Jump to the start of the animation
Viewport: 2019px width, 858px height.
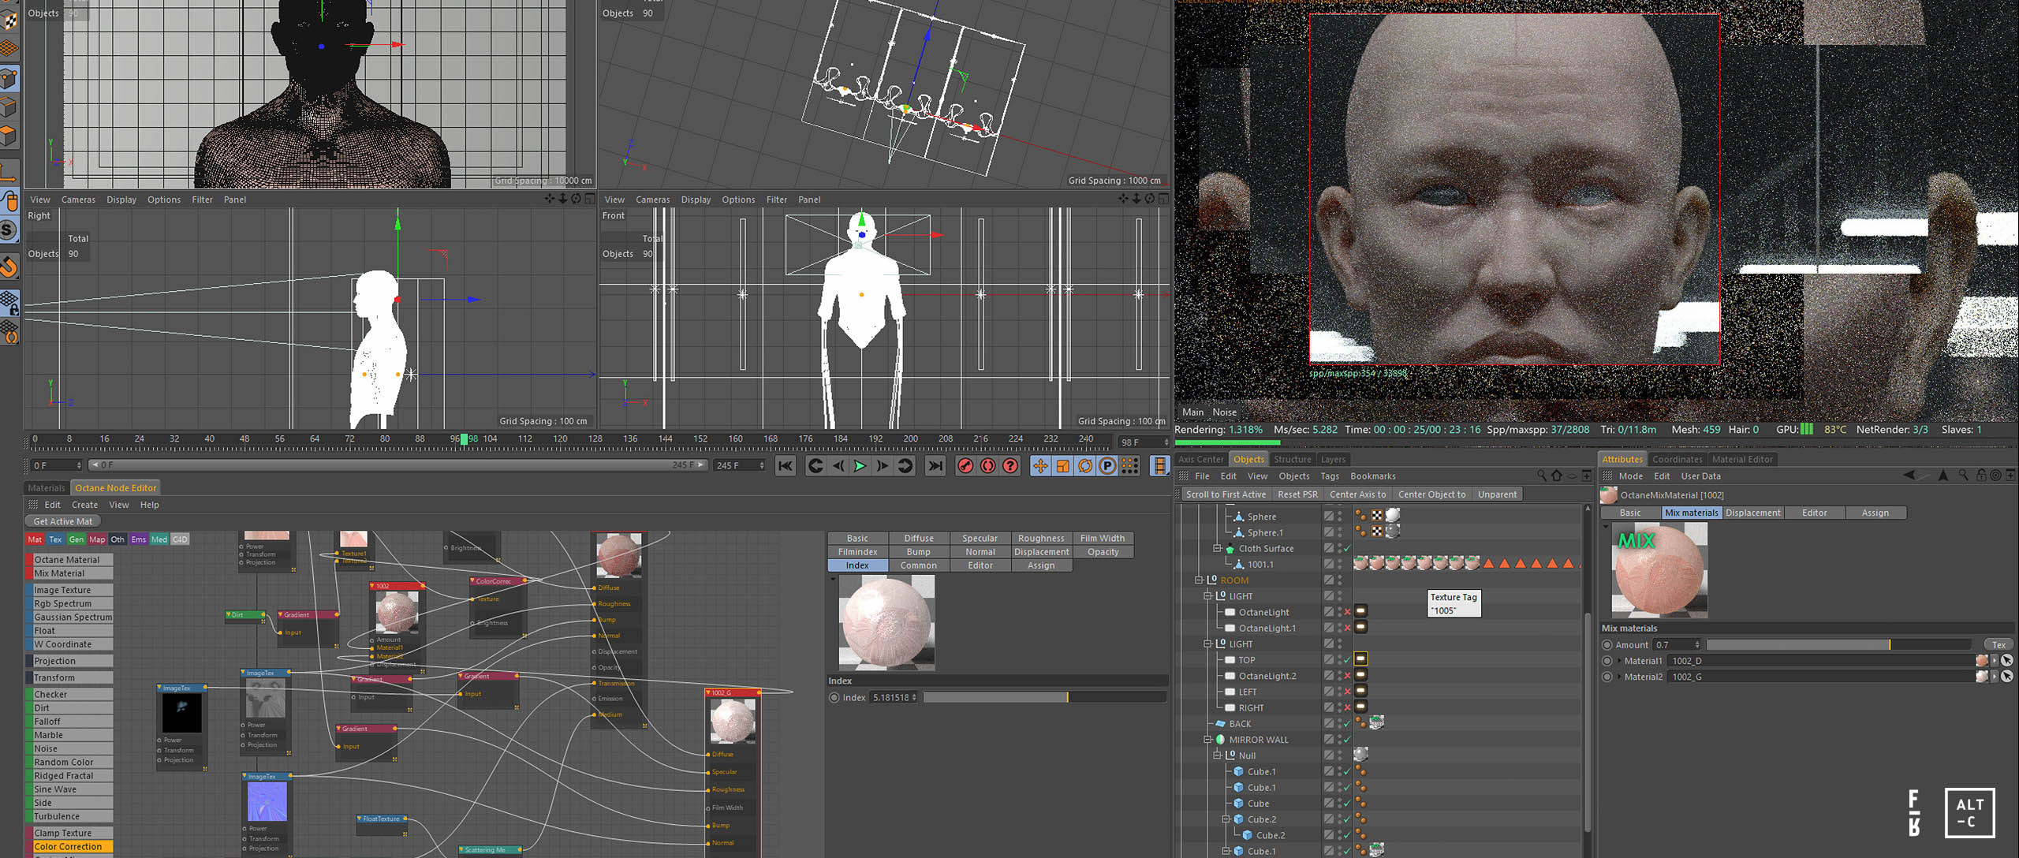pos(785,466)
